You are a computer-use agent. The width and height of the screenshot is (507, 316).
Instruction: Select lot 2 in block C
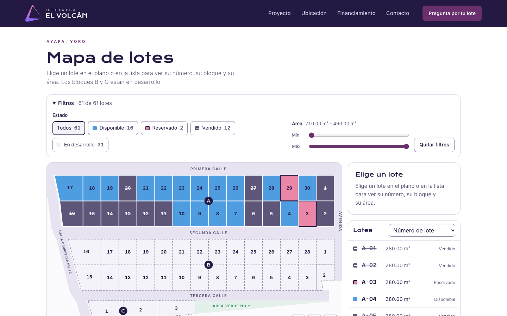point(140,310)
